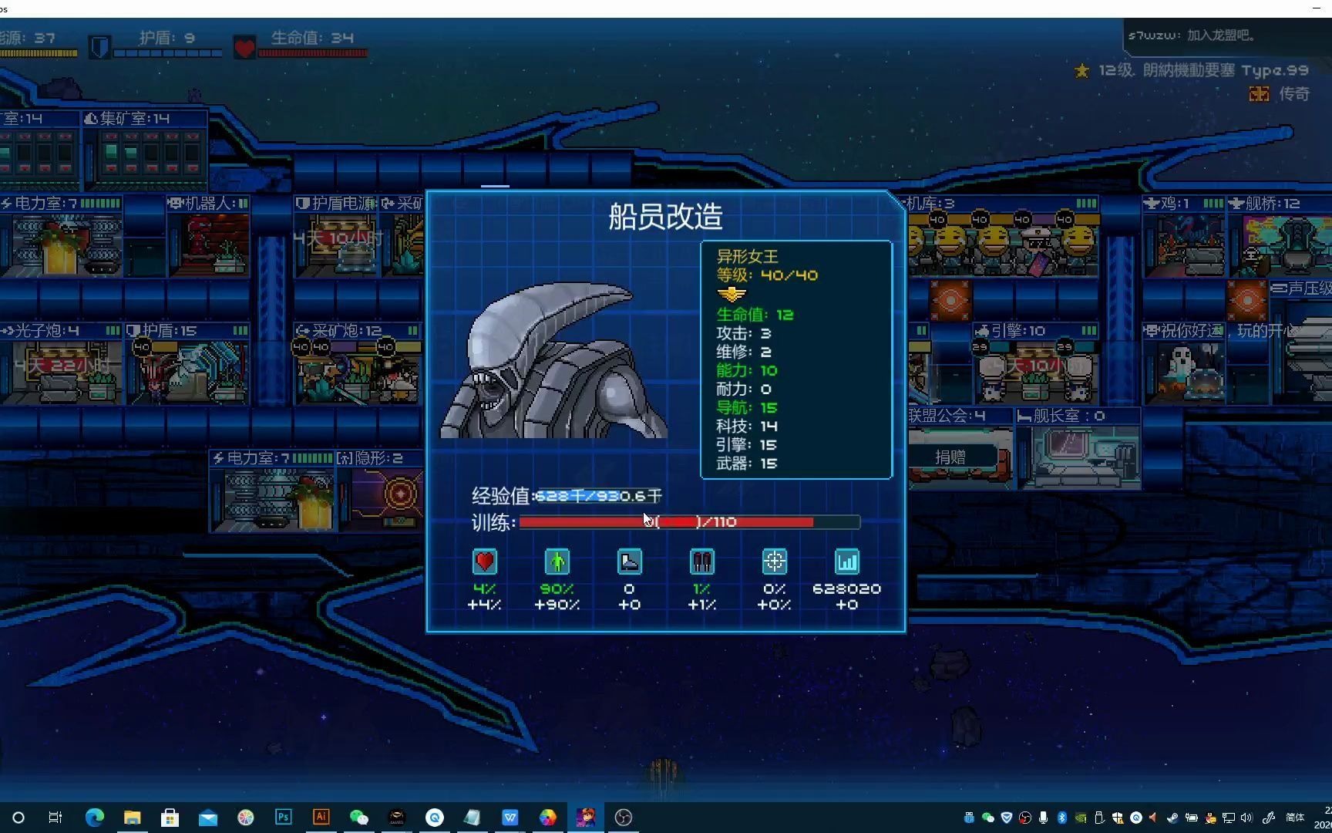Click Bluetooth icon in system tray
The width and height of the screenshot is (1332, 833).
tap(1061, 818)
